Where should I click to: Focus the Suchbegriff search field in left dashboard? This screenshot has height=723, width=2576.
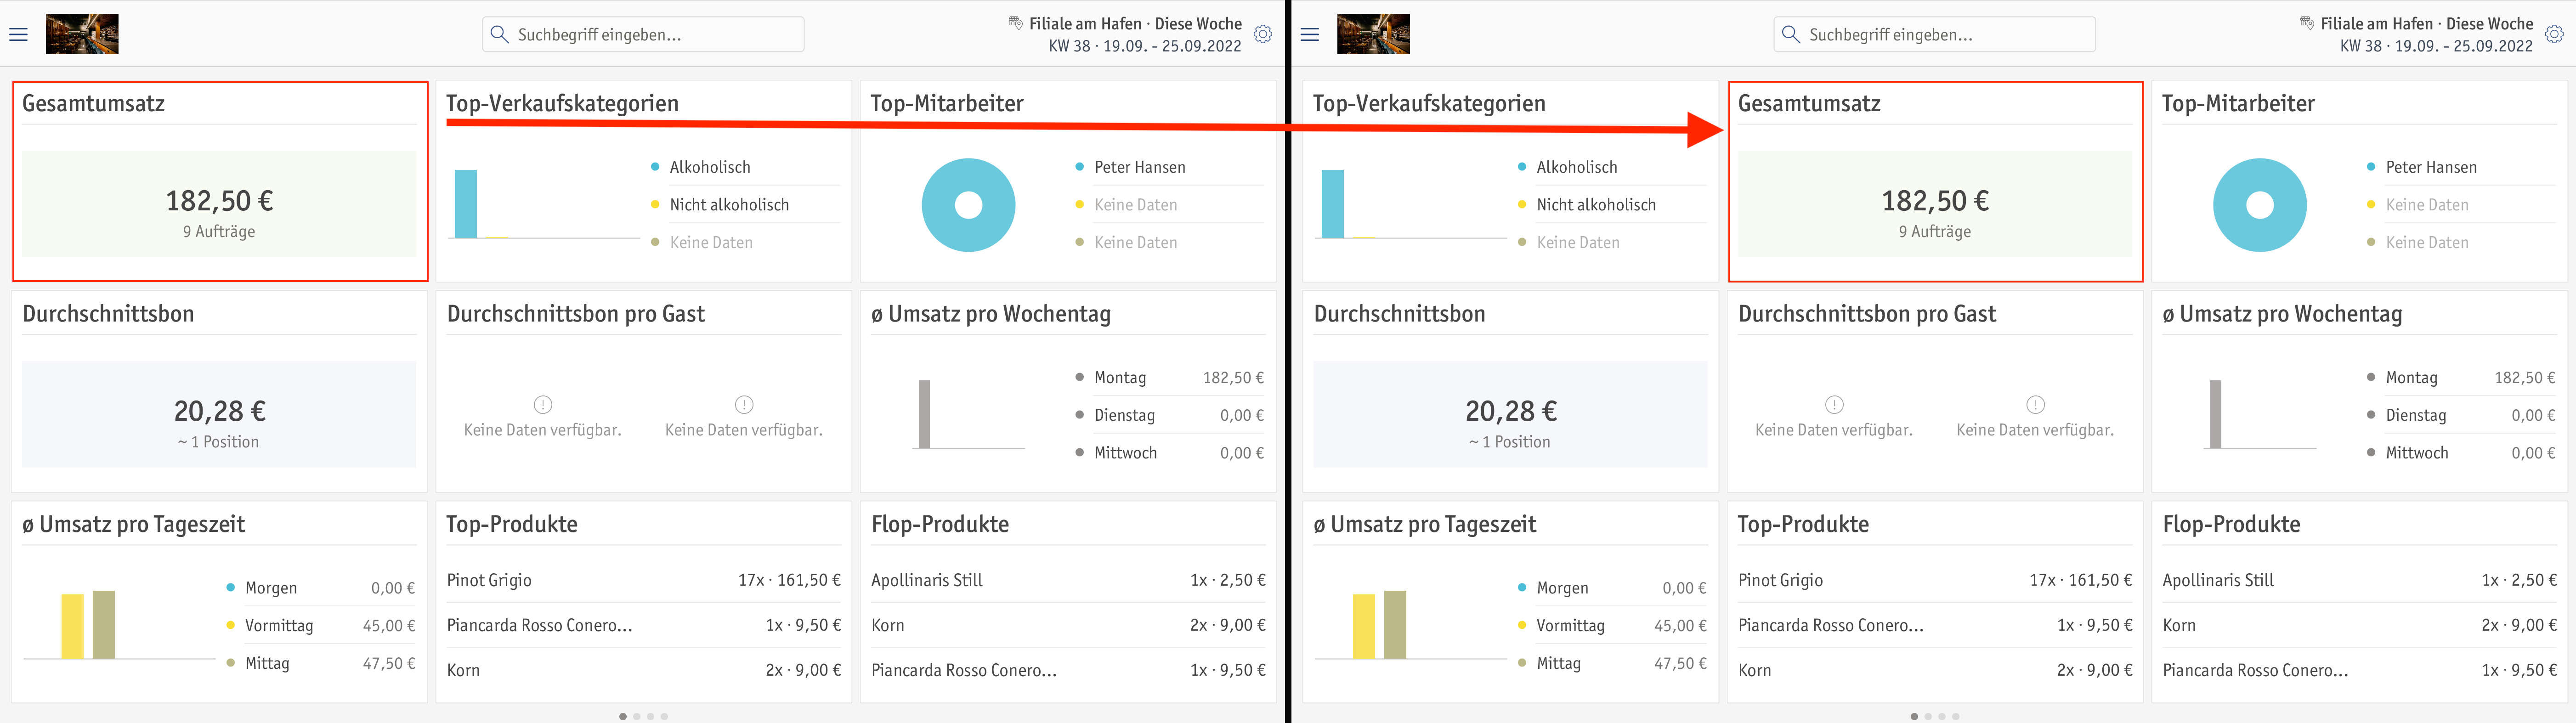pyautogui.click(x=643, y=34)
